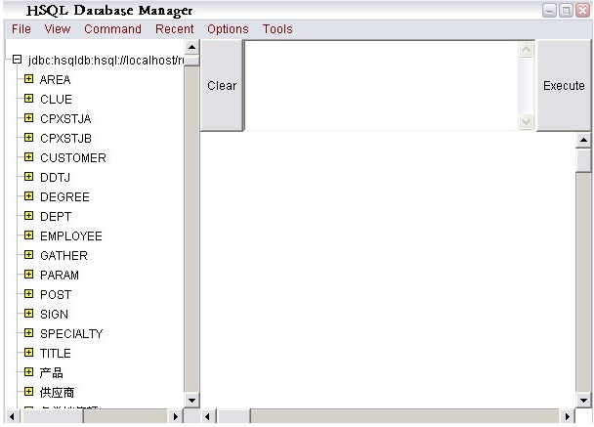Click the tree panel scroll-up arrow

pos(191,47)
